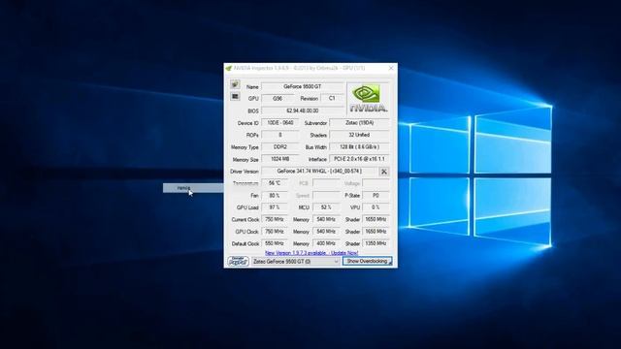Click Show Overclocking button
621x349 pixels.
click(367, 261)
